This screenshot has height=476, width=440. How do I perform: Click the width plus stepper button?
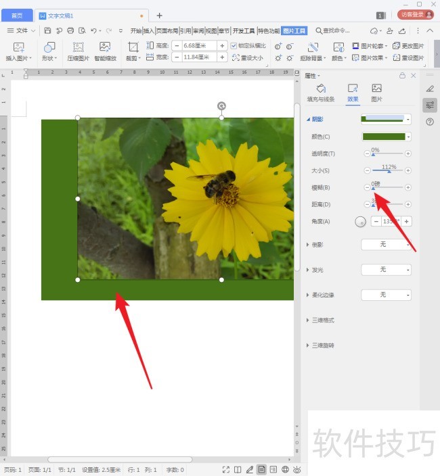pyautogui.click(x=222, y=57)
